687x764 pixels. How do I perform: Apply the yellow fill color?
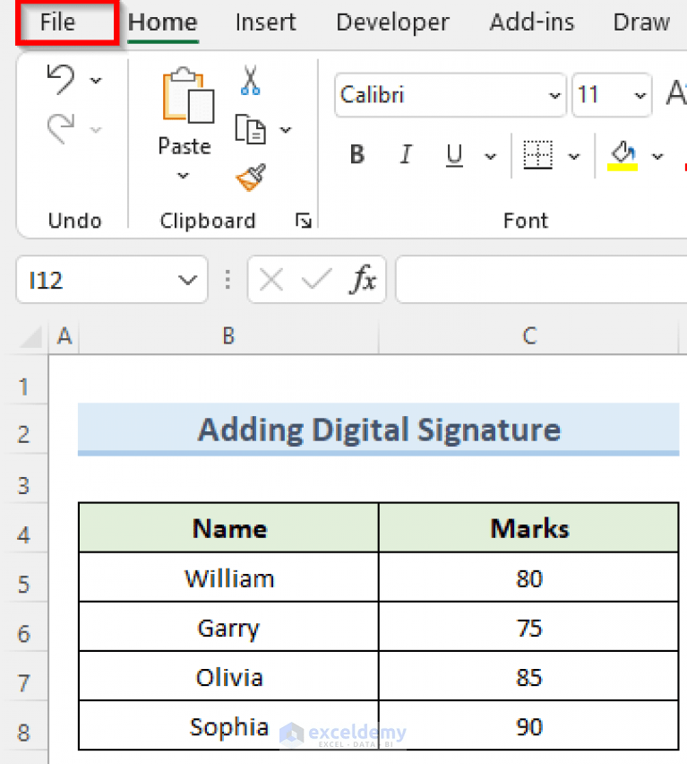click(x=623, y=156)
